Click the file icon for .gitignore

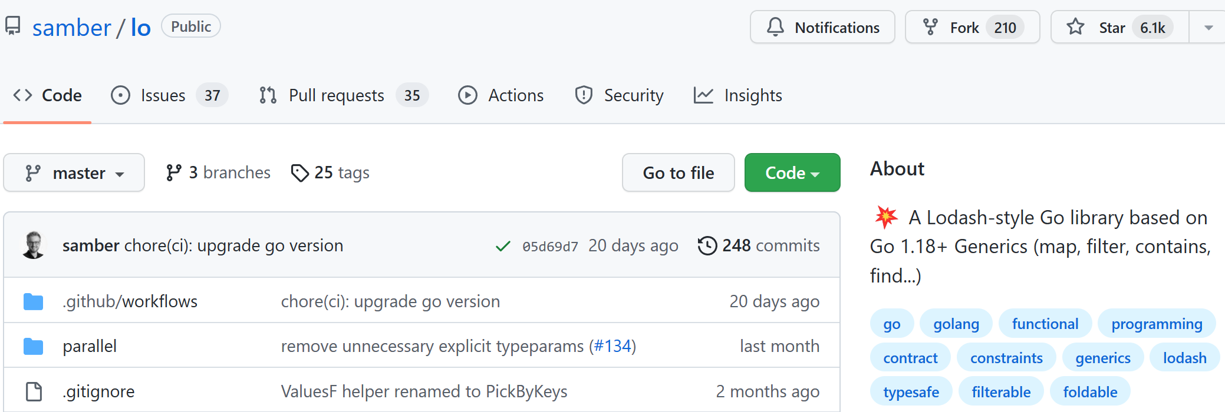coord(34,391)
